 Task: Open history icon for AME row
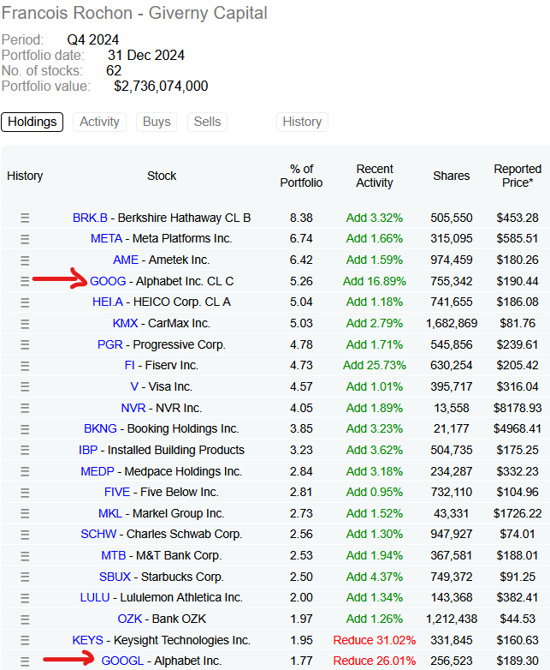pyautogui.click(x=25, y=260)
